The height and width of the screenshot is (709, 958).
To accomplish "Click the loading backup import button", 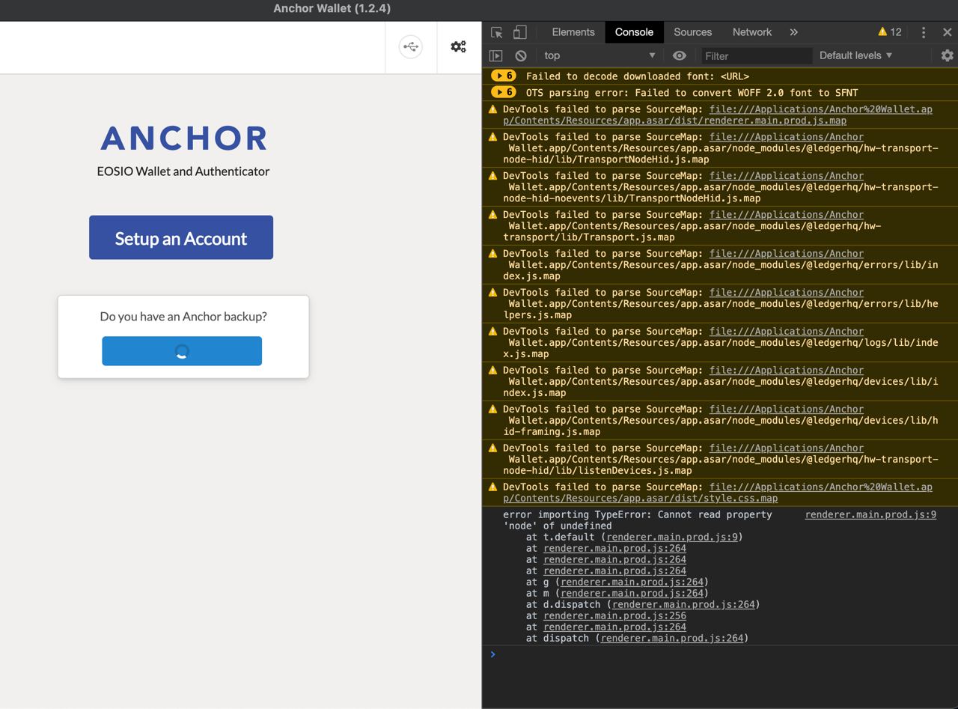I will [x=182, y=351].
